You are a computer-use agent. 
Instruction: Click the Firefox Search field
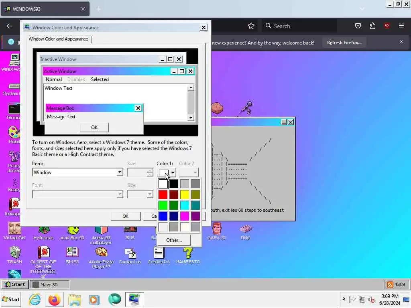(299, 26)
